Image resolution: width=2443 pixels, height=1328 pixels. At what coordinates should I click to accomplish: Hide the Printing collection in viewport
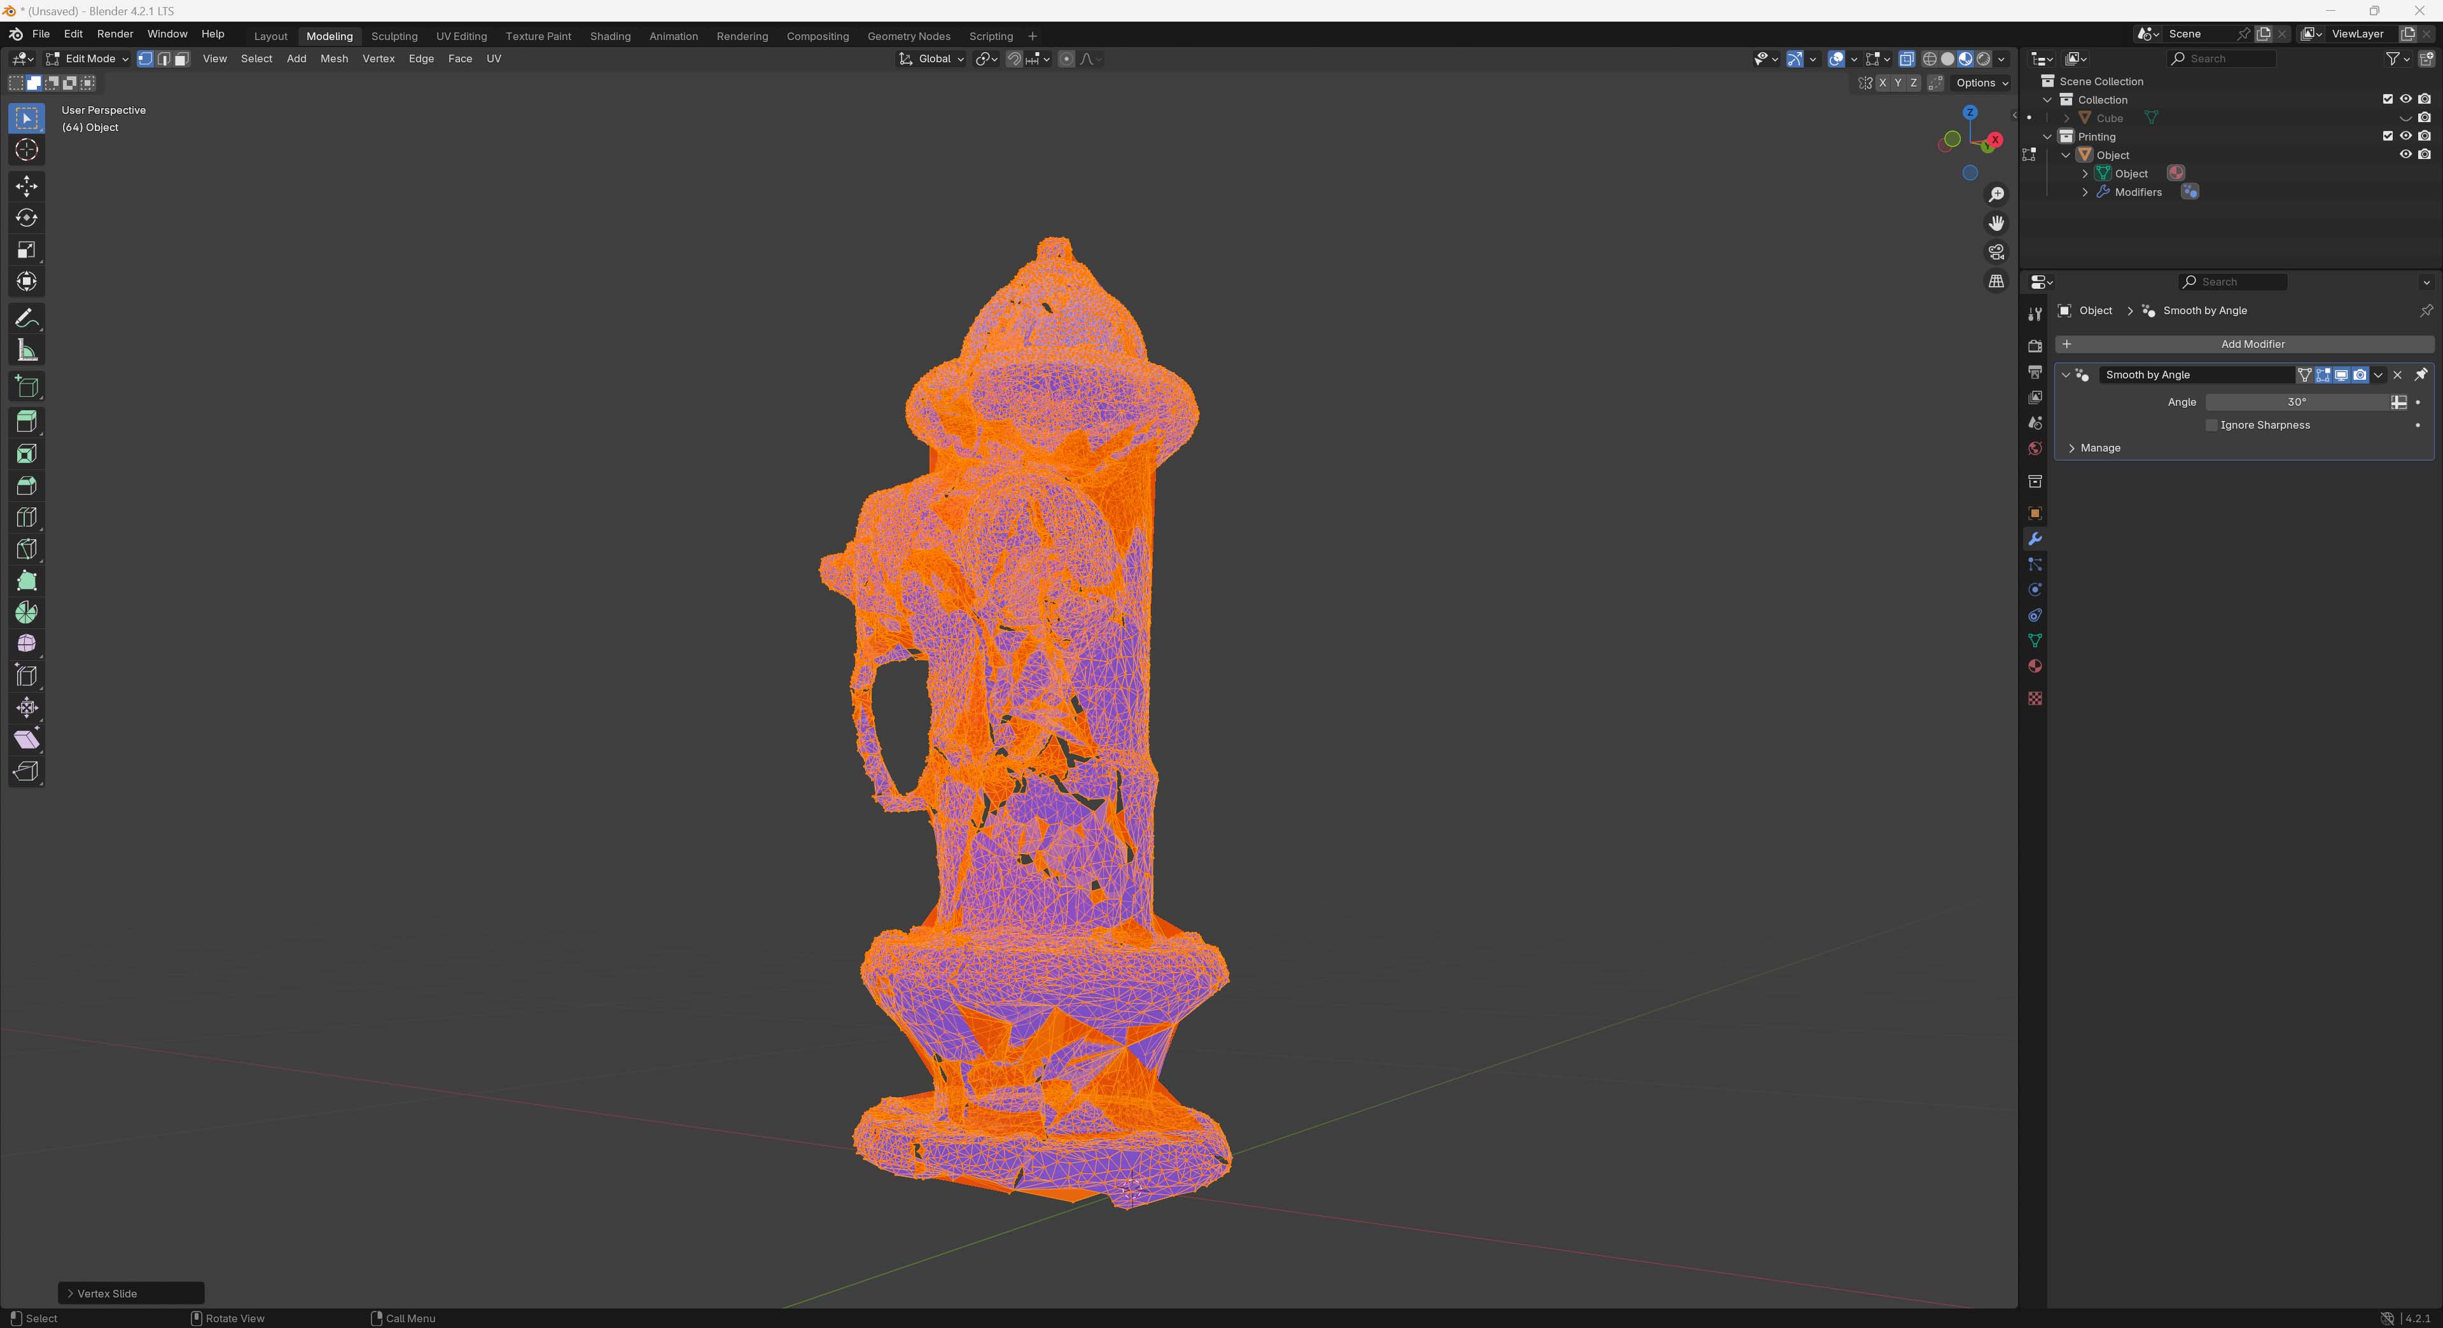(2405, 137)
